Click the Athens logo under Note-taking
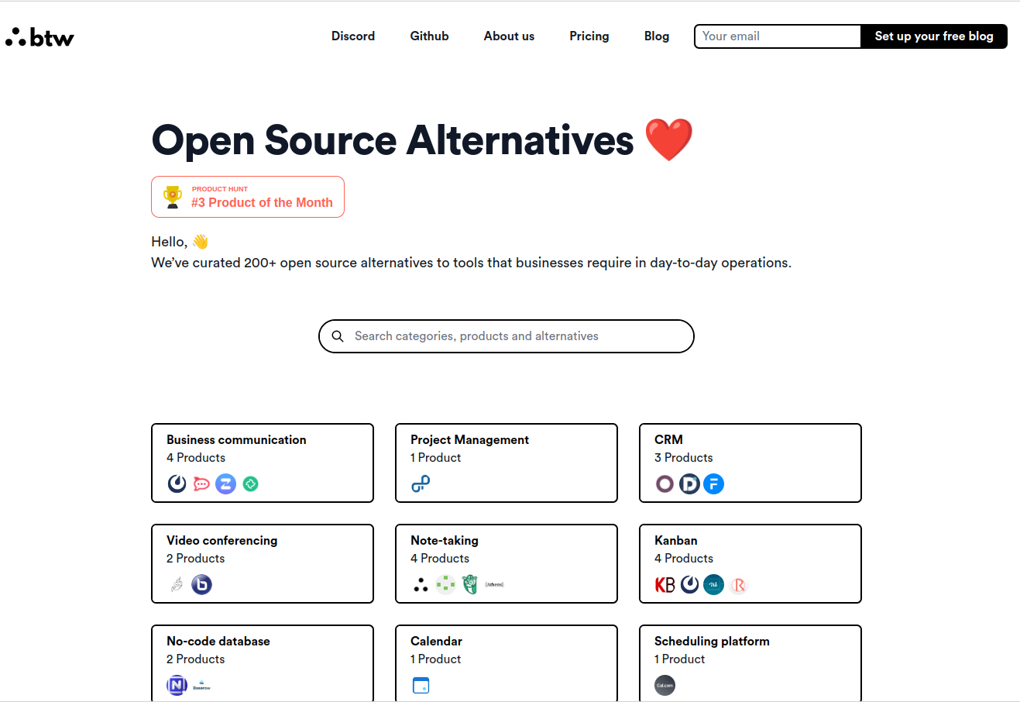 click(494, 585)
